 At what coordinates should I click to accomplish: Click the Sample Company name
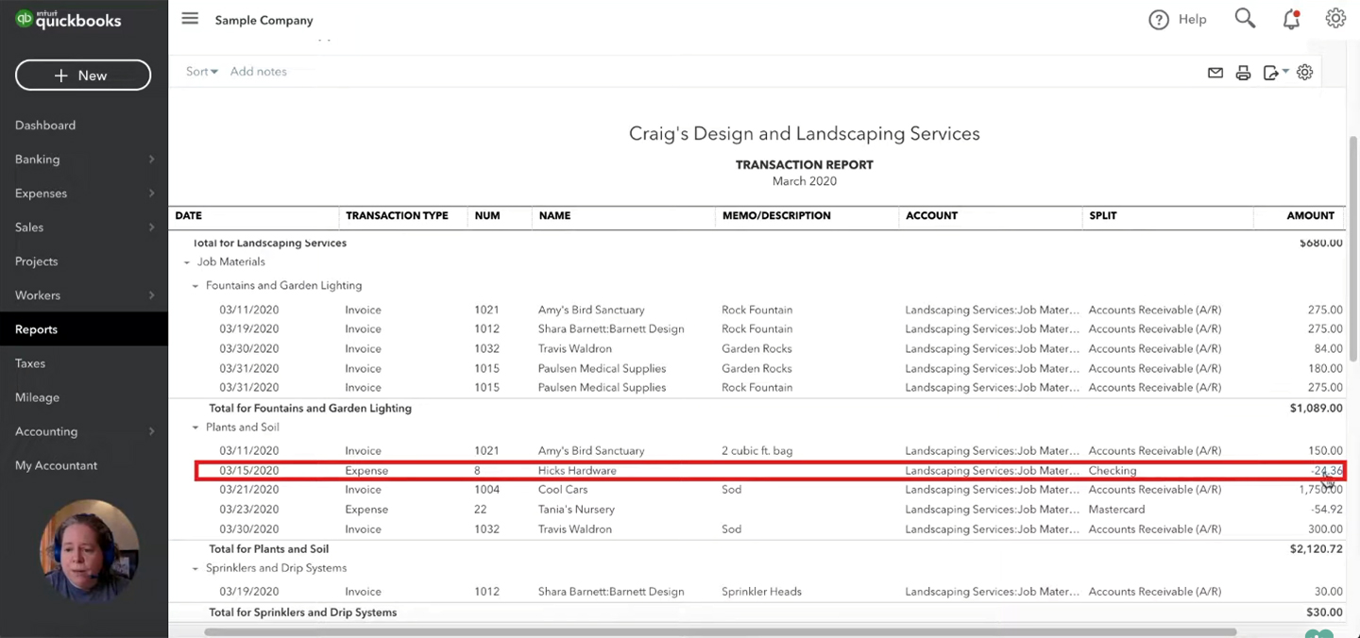pyautogui.click(x=263, y=20)
